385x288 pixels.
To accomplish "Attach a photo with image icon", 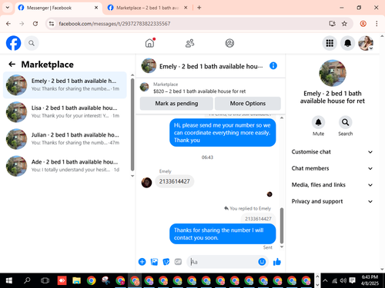I will click(154, 262).
